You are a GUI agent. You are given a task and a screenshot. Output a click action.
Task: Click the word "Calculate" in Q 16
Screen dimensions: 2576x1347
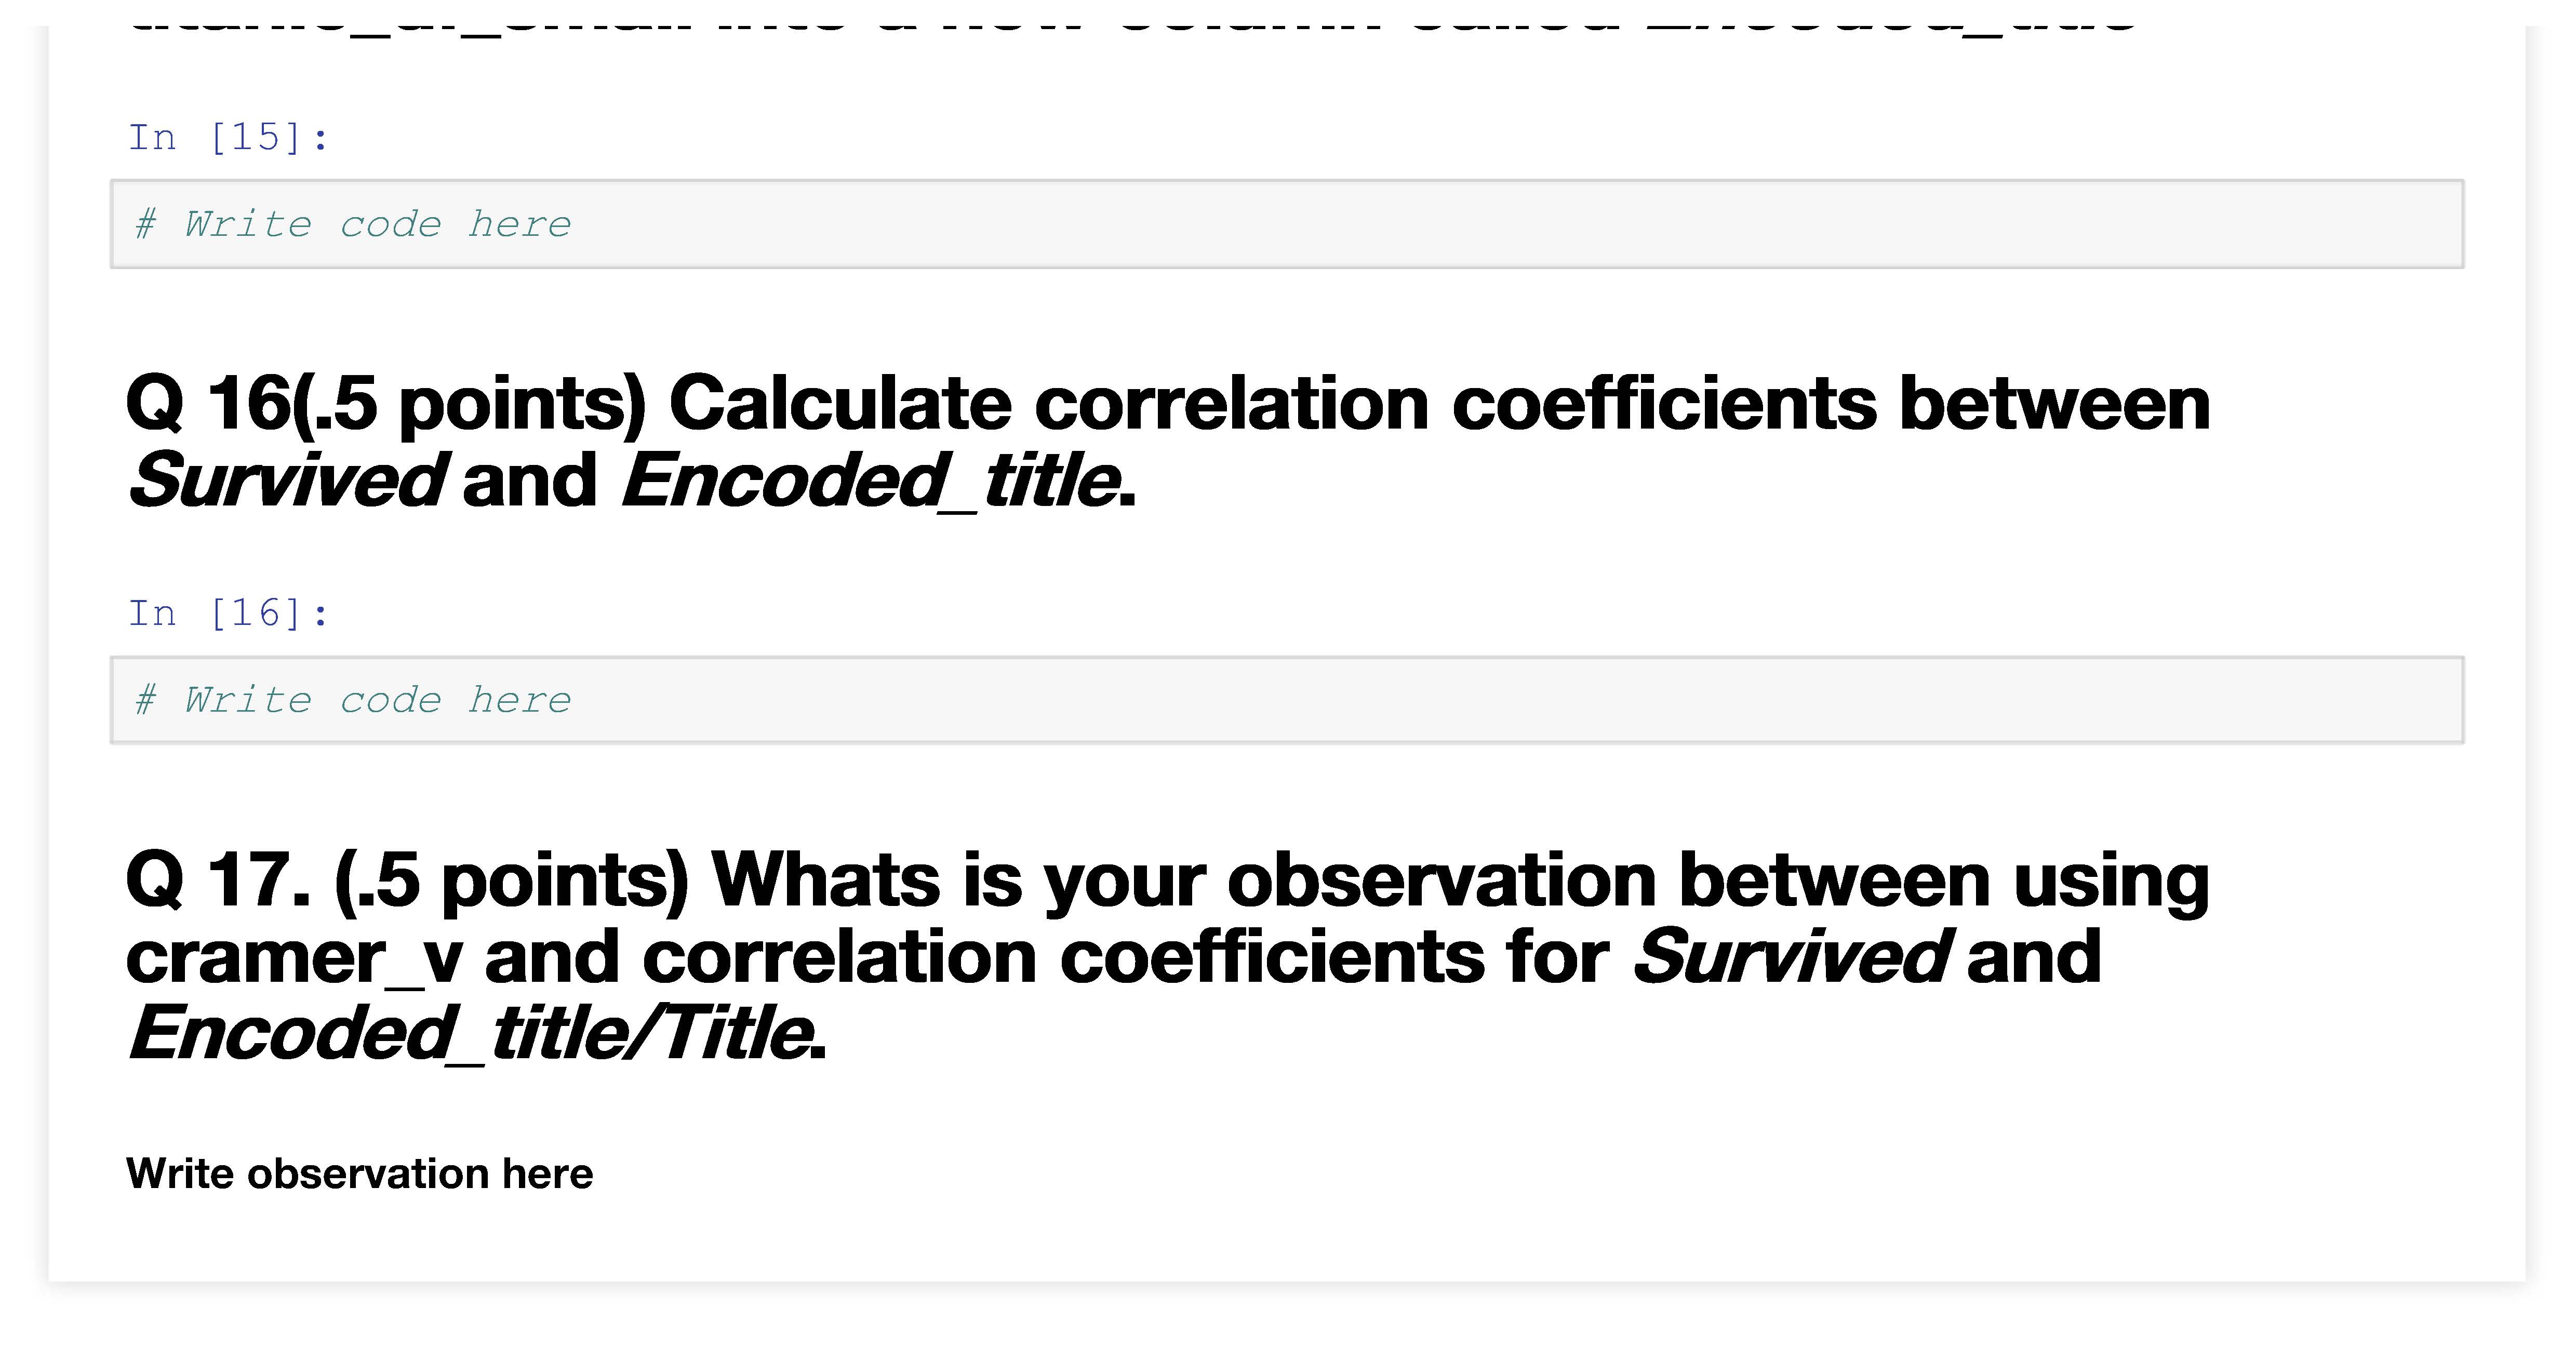click(840, 403)
